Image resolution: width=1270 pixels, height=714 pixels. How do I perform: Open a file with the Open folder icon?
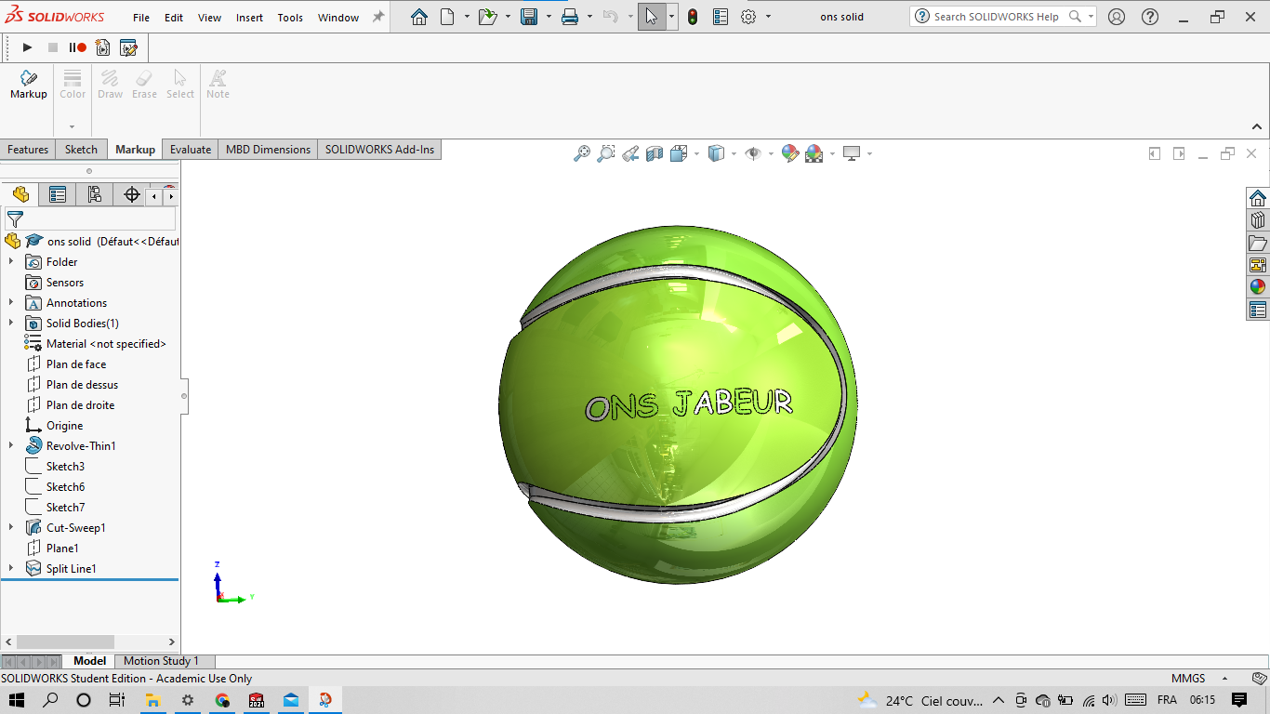[487, 17]
